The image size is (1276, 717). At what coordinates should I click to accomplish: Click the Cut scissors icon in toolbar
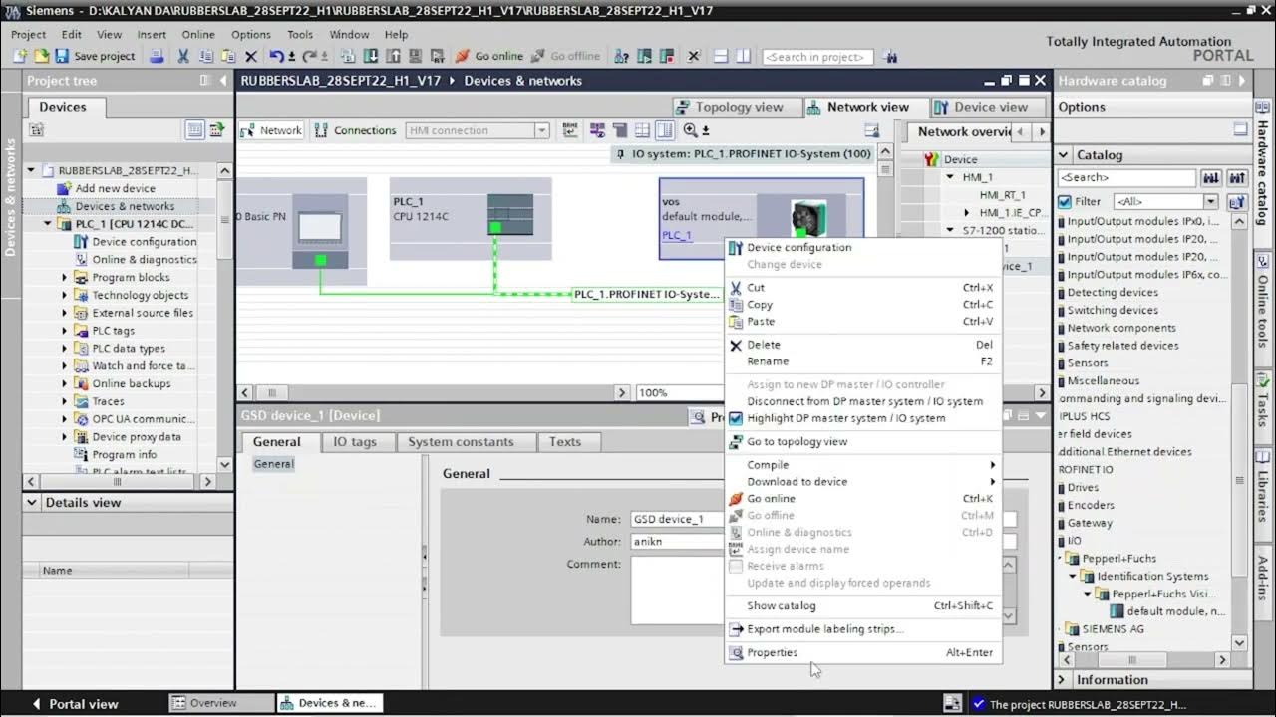point(183,57)
